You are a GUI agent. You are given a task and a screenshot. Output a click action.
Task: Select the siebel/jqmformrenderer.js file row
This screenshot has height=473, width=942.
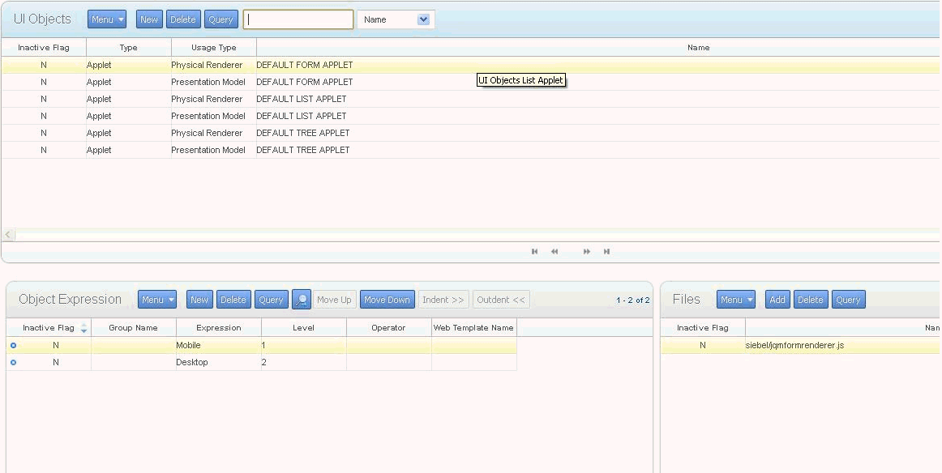(x=801, y=345)
